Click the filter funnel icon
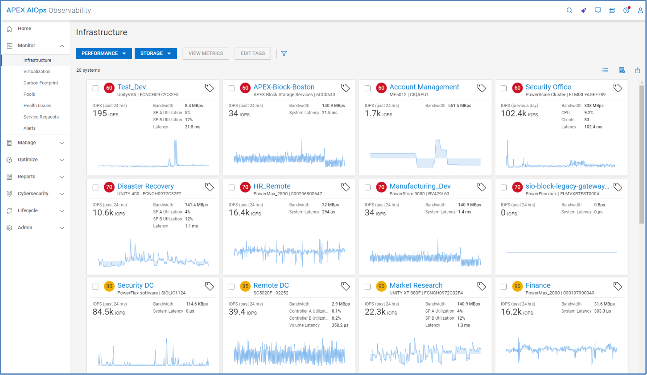Viewport: 647px width, 375px height. click(284, 53)
